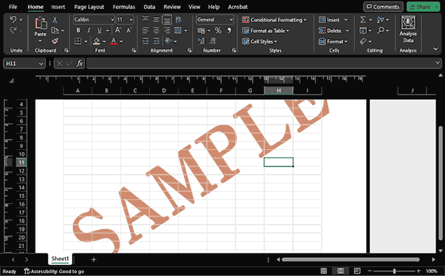Viewport: 445px width, 276px height.
Task: Open the Acrobat tab
Action: (x=238, y=7)
